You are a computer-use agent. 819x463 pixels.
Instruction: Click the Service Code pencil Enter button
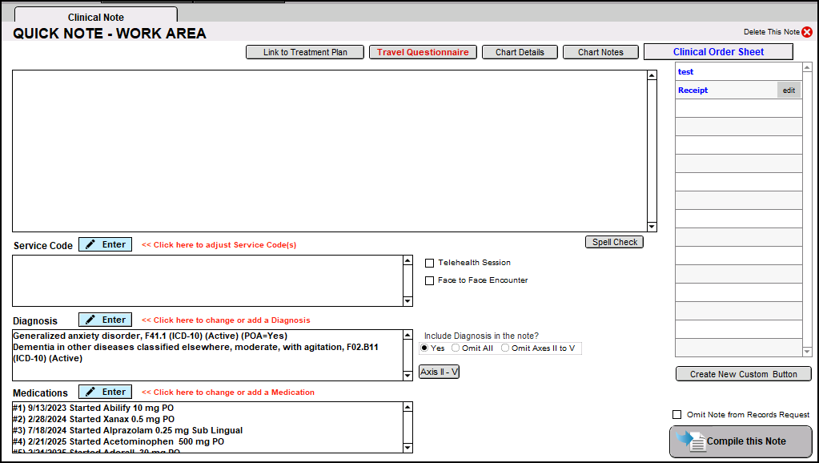(x=105, y=244)
